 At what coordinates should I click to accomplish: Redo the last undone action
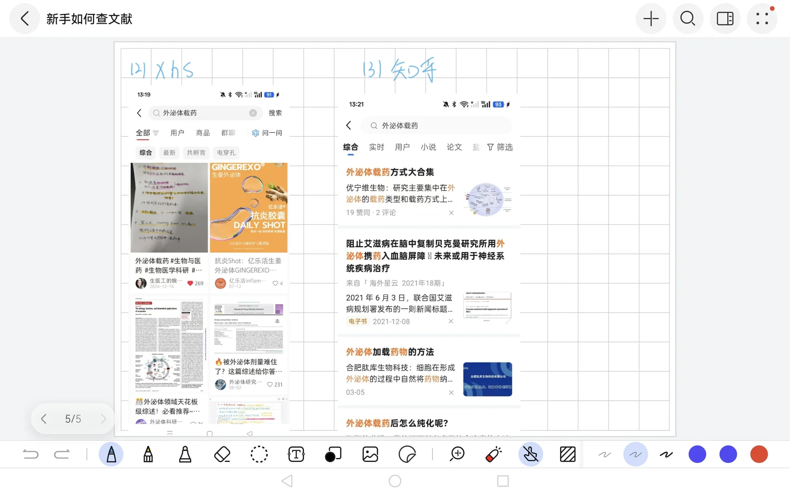pos(62,454)
